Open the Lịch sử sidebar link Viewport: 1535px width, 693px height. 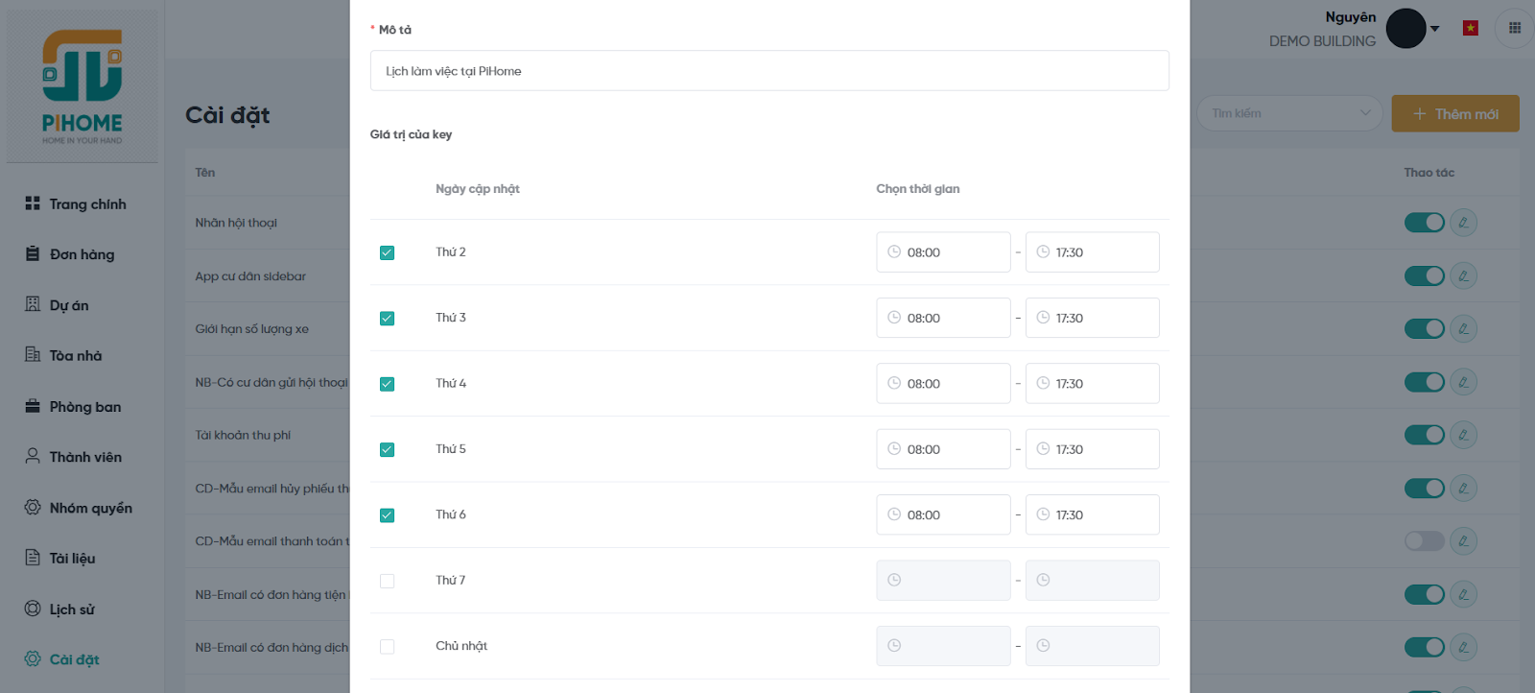coord(72,609)
